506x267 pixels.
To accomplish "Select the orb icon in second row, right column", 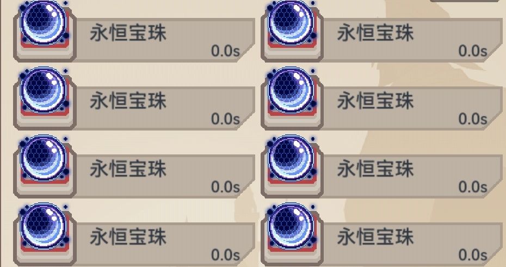I will (292, 91).
